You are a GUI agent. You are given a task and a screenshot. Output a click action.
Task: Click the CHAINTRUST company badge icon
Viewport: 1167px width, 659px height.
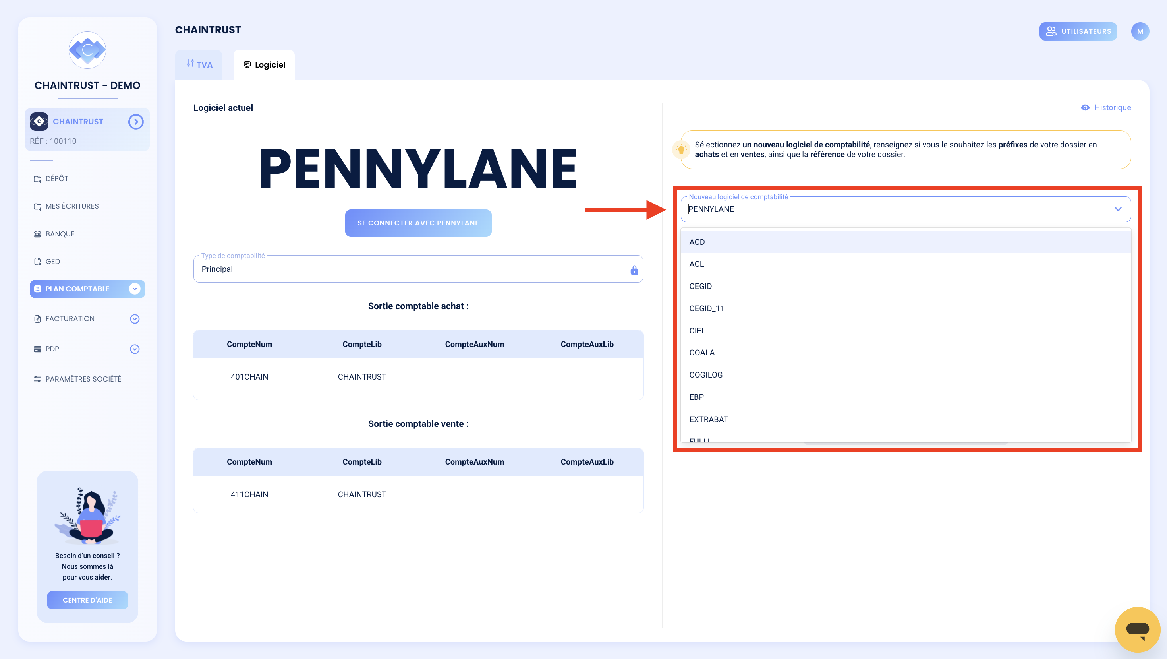[x=39, y=122]
